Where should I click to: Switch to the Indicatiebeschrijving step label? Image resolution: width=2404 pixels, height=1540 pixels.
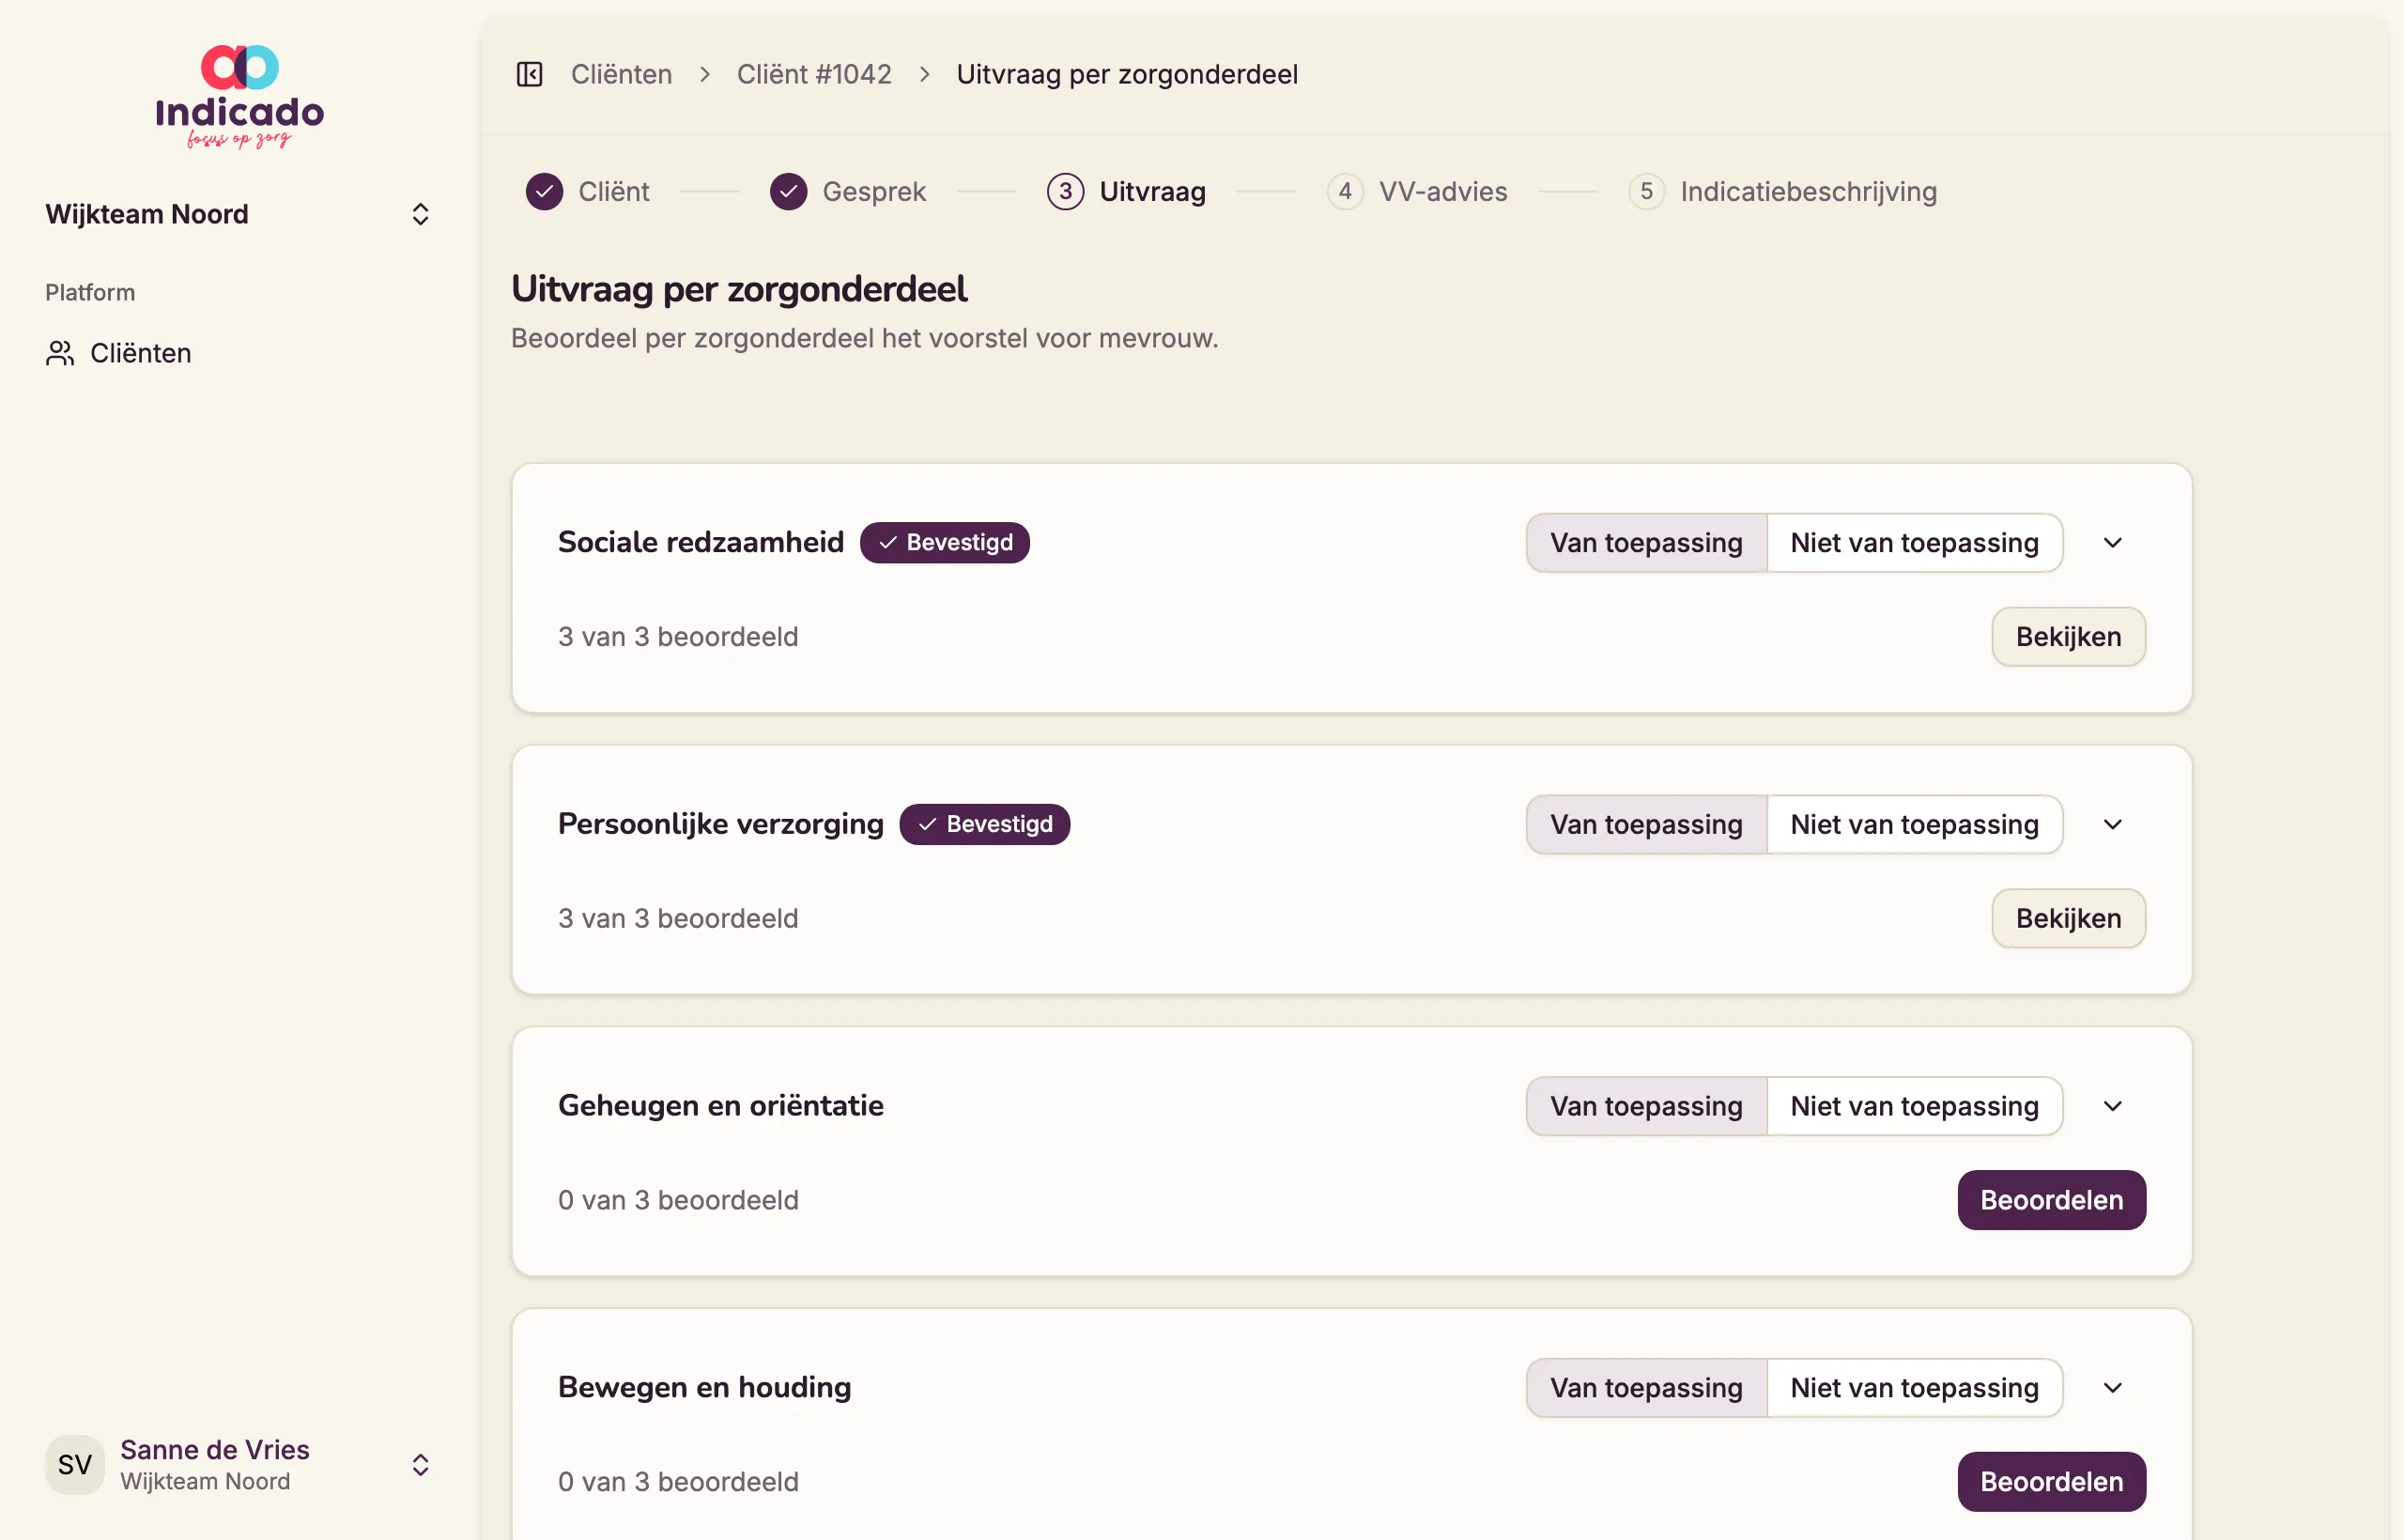pyautogui.click(x=1808, y=191)
